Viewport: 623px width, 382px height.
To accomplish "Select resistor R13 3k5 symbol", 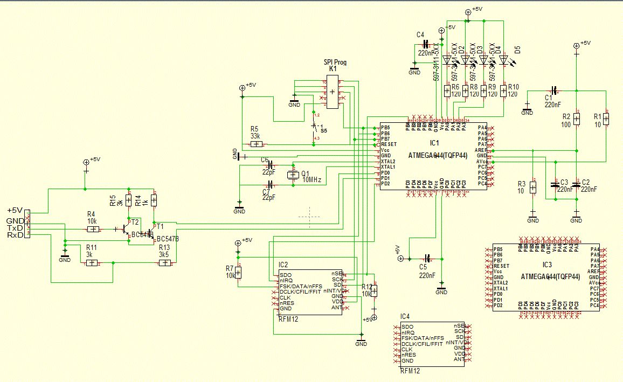I will [x=164, y=263].
